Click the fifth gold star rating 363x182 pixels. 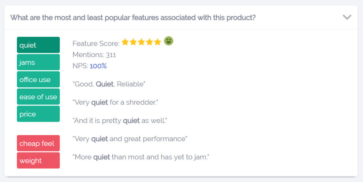coord(157,42)
